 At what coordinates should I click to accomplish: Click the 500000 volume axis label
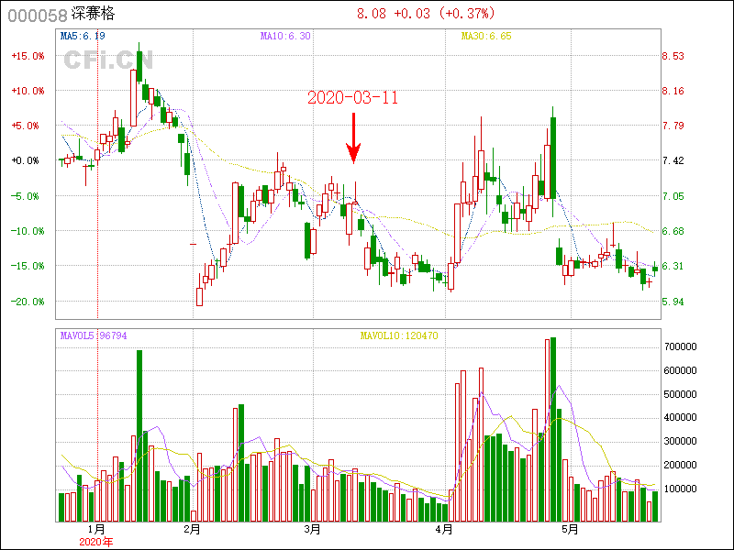pyautogui.click(x=681, y=394)
